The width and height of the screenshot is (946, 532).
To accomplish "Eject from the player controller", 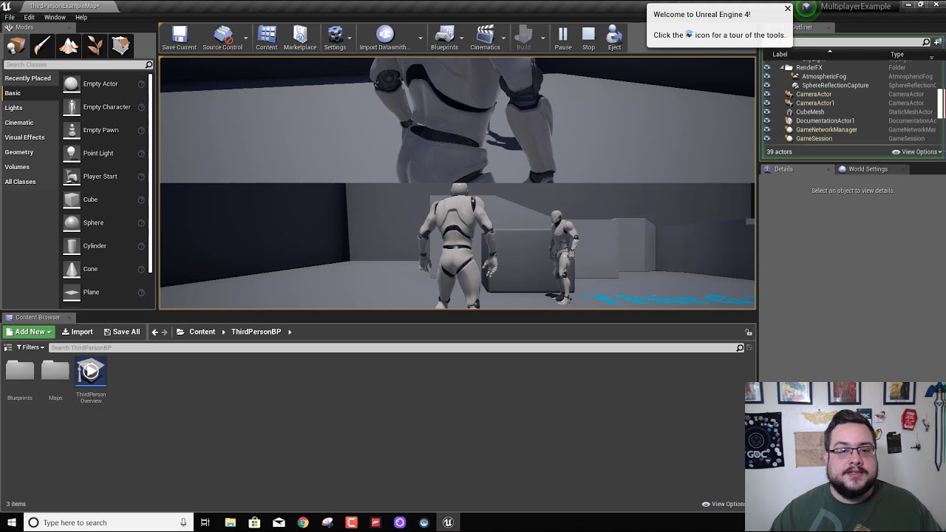I will click(614, 38).
